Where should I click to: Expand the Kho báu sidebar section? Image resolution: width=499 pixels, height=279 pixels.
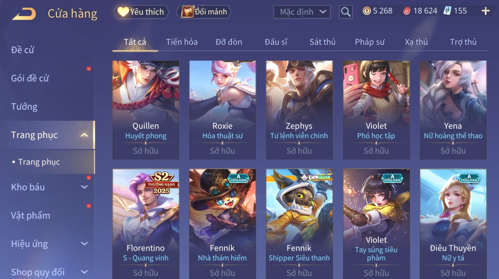click(x=85, y=187)
